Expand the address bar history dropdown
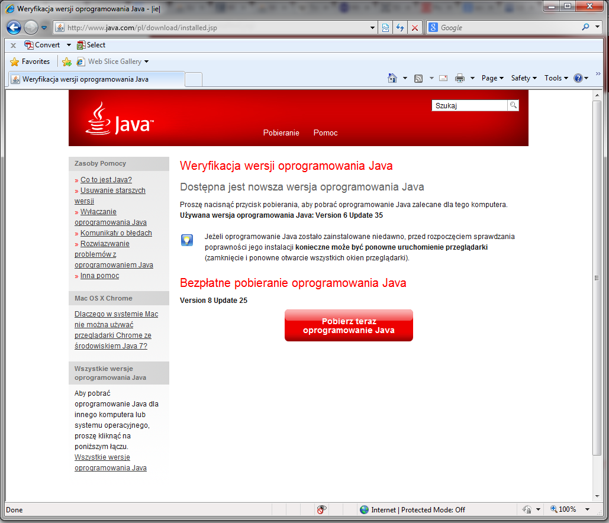Image resolution: width=609 pixels, height=523 pixels. 372,28
